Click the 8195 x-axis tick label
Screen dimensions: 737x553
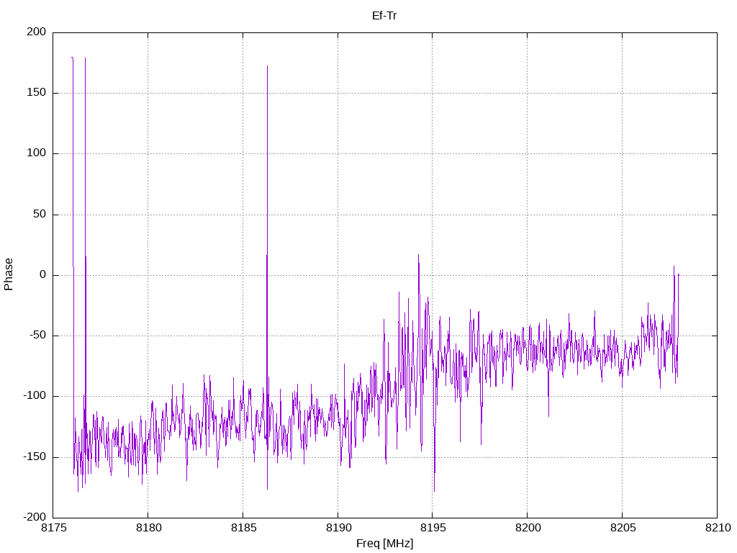pyautogui.click(x=433, y=528)
